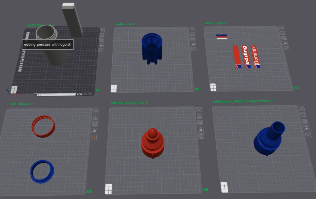Edit the Test Thread plate name
Viewport: 316px width, 199px height.
[31, 104]
